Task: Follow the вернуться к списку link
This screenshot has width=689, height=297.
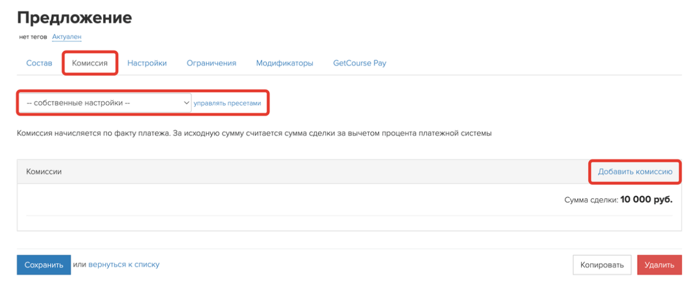Action: (x=124, y=264)
